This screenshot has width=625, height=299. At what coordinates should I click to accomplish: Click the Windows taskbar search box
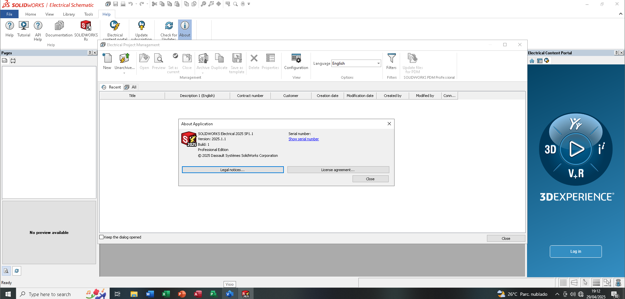coord(63,294)
